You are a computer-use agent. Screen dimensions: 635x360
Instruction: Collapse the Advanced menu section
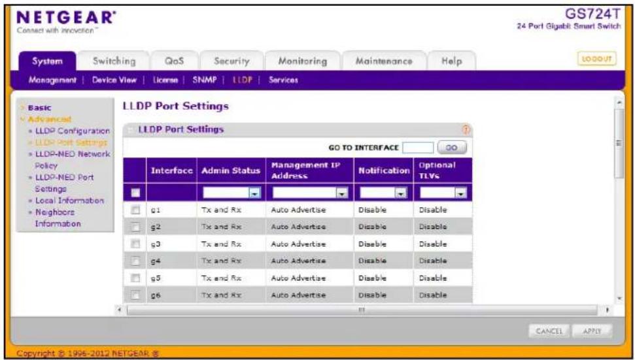46,119
